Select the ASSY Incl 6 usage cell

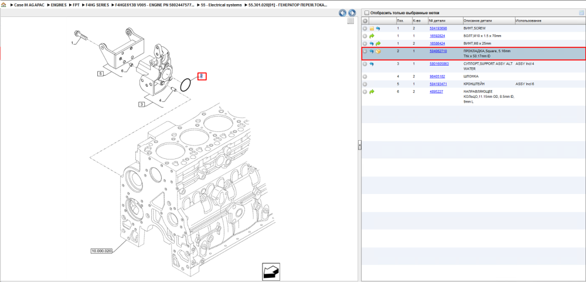pyautogui.click(x=524, y=84)
